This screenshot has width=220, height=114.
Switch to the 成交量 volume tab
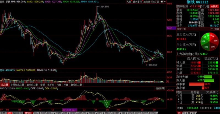4,85
